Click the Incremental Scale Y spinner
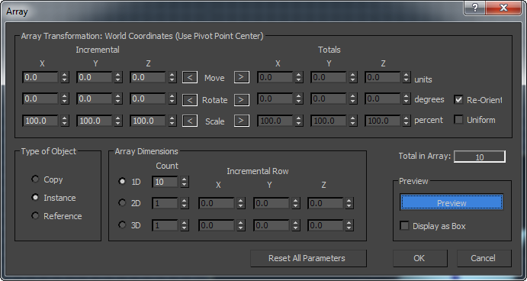The width and height of the screenshot is (527, 281). [x=118, y=121]
